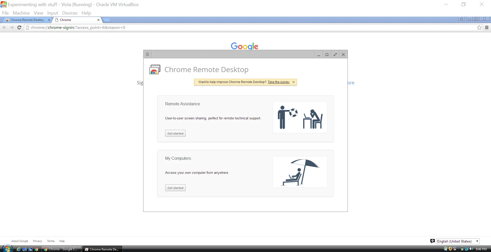The image size is (491, 252).
Task: Click the Chrome Remote Desktop app logo
Action: [x=155, y=70]
